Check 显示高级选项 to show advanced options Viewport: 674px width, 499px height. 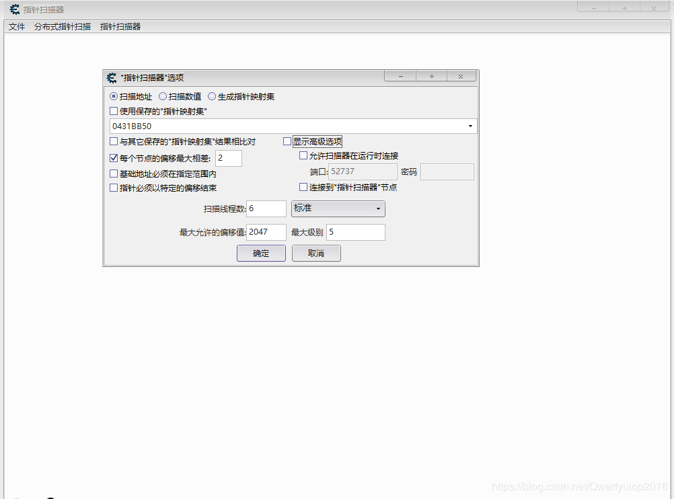click(x=287, y=141)
